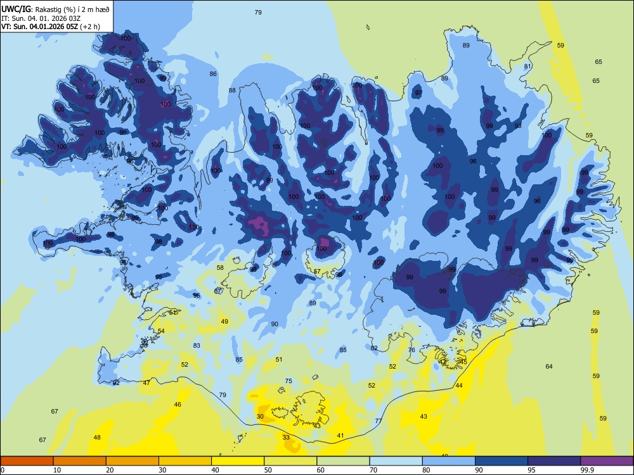Click the 70-80 light blue legend swatch
The image size is (634, 475).
coord(396,461)
